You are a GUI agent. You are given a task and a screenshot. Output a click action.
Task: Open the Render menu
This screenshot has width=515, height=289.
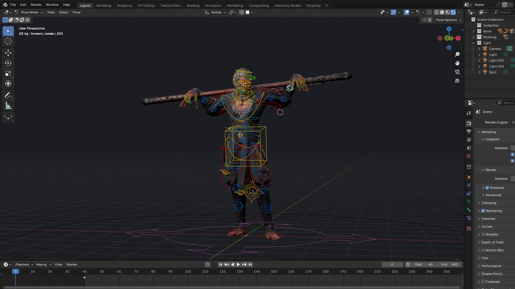point(36,5)
